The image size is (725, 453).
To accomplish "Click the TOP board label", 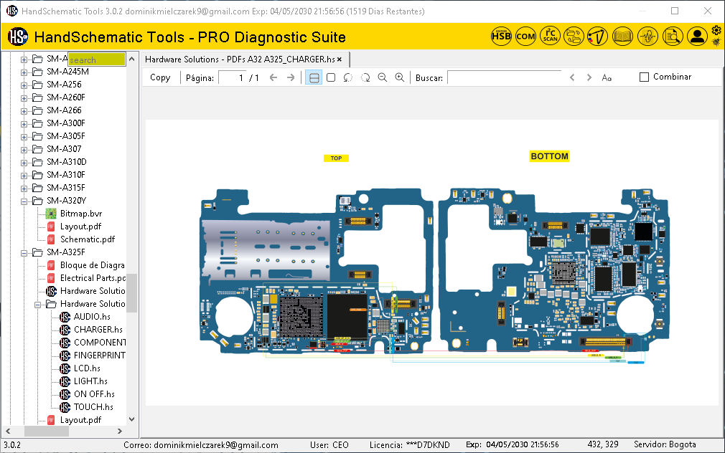I will pyautogui.click(x=336, y=158).
